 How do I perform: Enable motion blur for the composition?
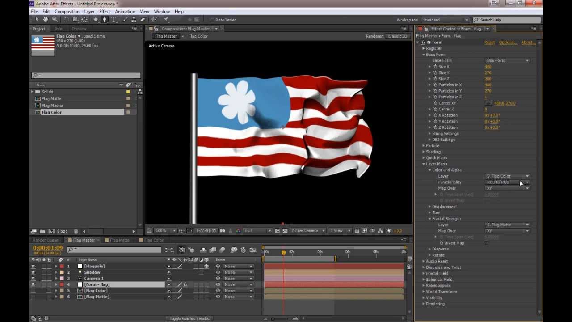coord(222,250)
